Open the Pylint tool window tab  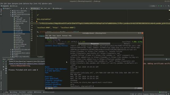[x=30, y=92]
